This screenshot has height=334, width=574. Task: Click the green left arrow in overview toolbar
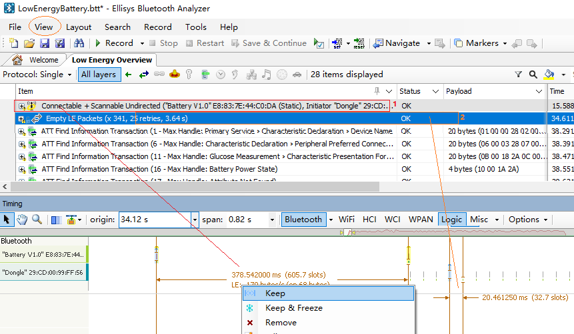[128, 75]
